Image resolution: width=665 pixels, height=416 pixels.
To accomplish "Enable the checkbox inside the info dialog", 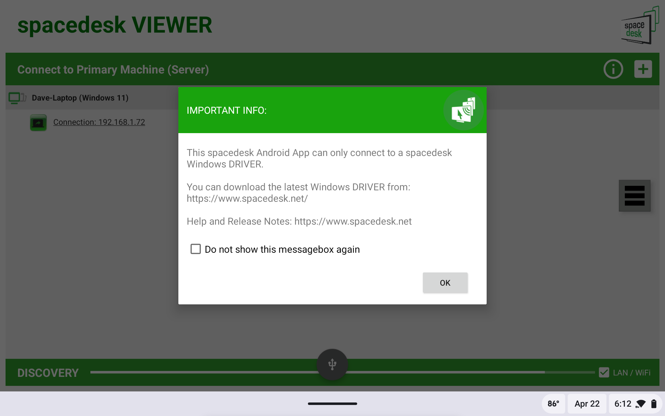I will click(x=195, y=249).
